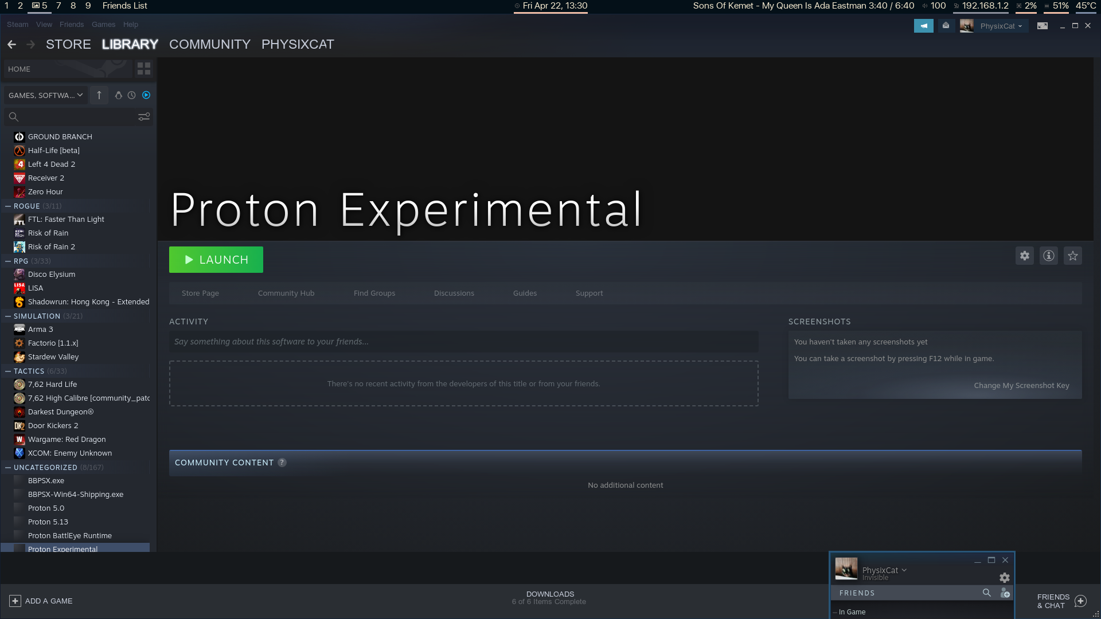Click the library search magnifier icon

coord(14,117)
